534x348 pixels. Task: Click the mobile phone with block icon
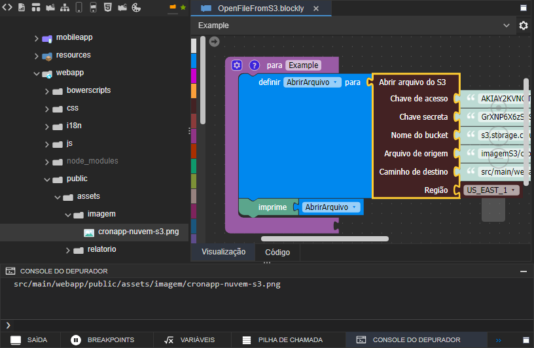94,7
